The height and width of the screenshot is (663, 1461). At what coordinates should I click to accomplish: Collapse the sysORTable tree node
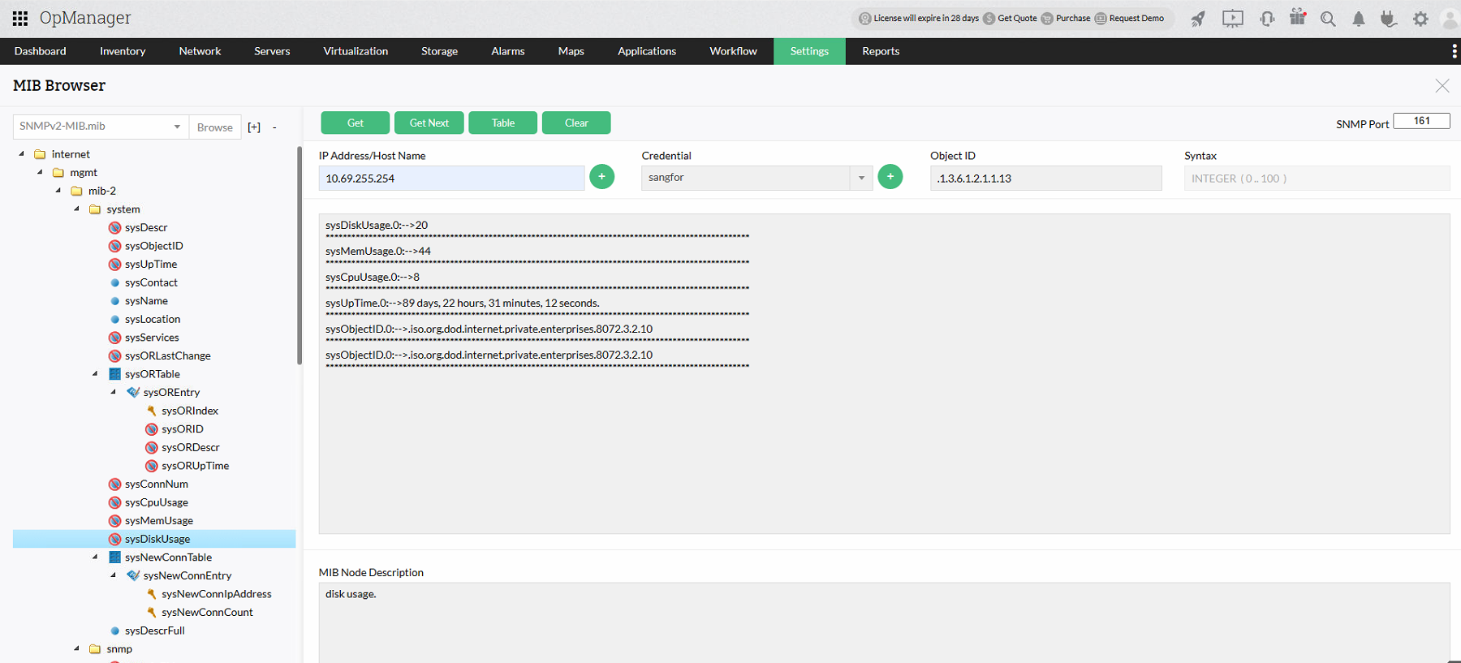(95, 374)
